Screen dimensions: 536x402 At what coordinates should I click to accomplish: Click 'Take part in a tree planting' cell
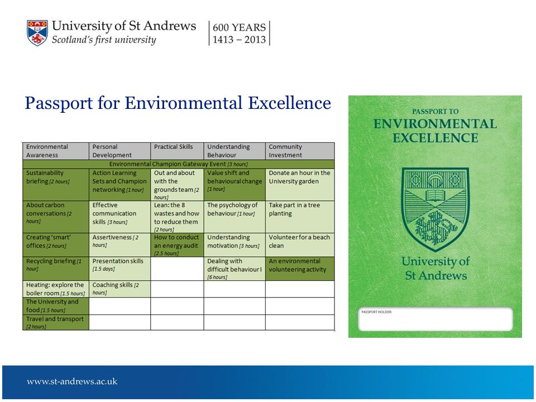coord(300,217)
